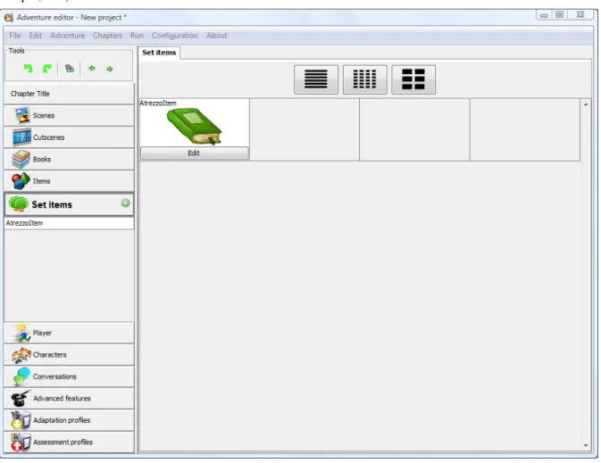Screen dimensions: 601x463
Task: Open the Conversations section
Action: 69,376
